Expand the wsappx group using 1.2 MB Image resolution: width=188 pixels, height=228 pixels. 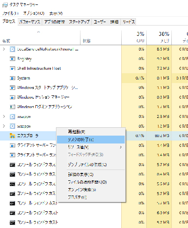4,126
